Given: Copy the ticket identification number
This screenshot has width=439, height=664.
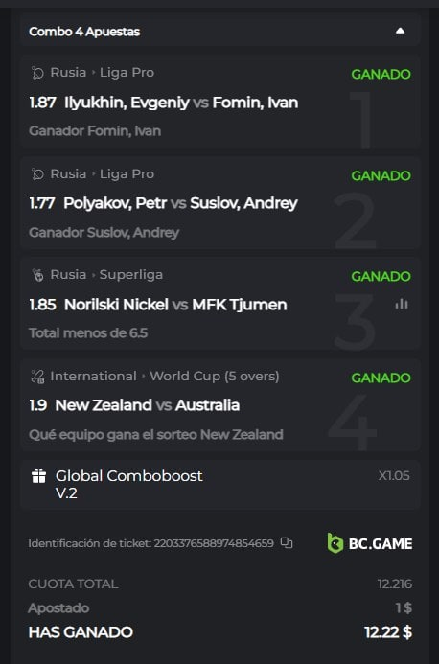Looking at the screenshot, I should (x=287, y=543).
